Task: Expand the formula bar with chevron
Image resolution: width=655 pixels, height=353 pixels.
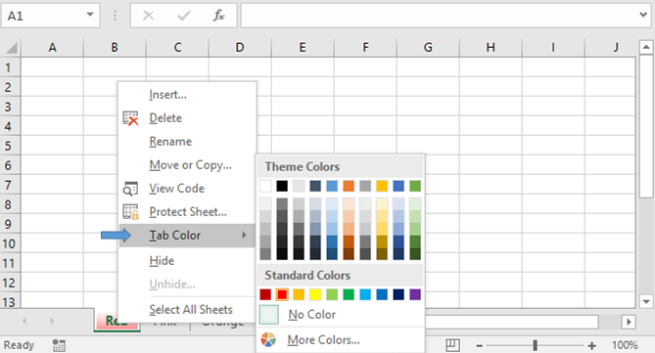Action: click(x=643, y=15)
